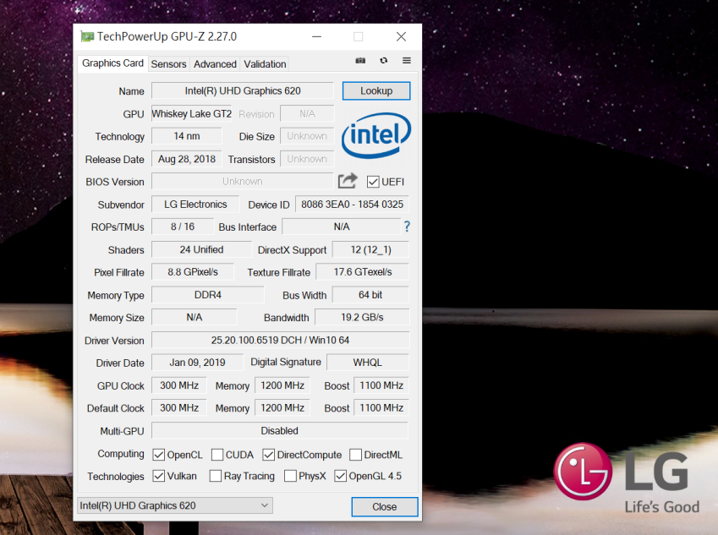Viewport: 718px width, 535px height.
Task: Click the Intel logo image
Action: (376, 135)
